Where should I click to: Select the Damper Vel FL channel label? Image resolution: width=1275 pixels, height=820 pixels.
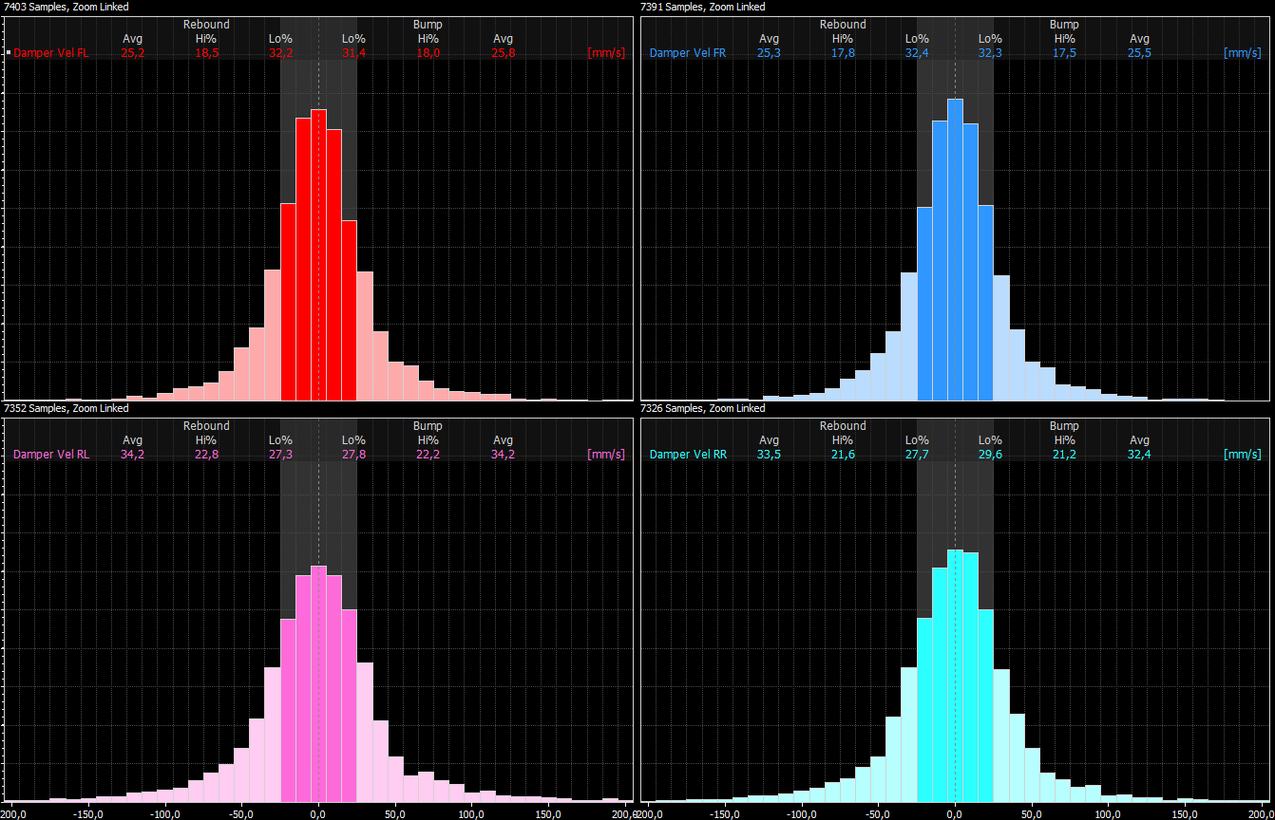point(50,53)
